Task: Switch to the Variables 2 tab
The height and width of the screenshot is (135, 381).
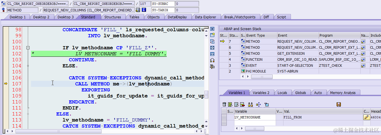Action: pos(261,93)
